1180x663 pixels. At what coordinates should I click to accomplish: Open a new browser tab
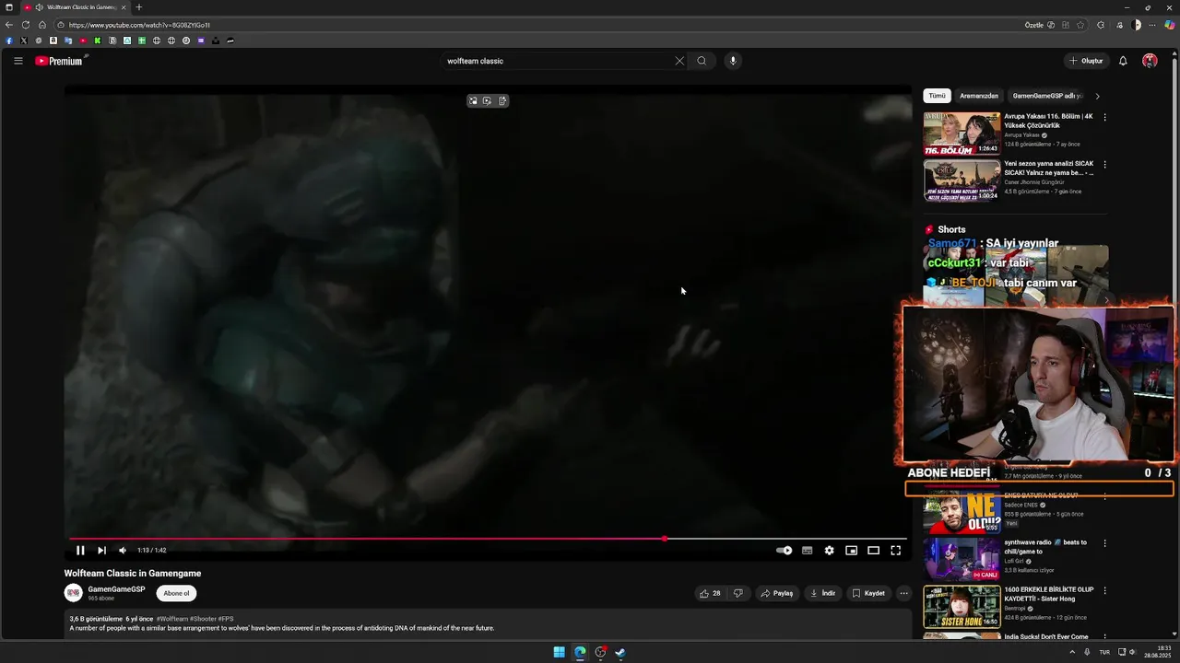[139, 7]
